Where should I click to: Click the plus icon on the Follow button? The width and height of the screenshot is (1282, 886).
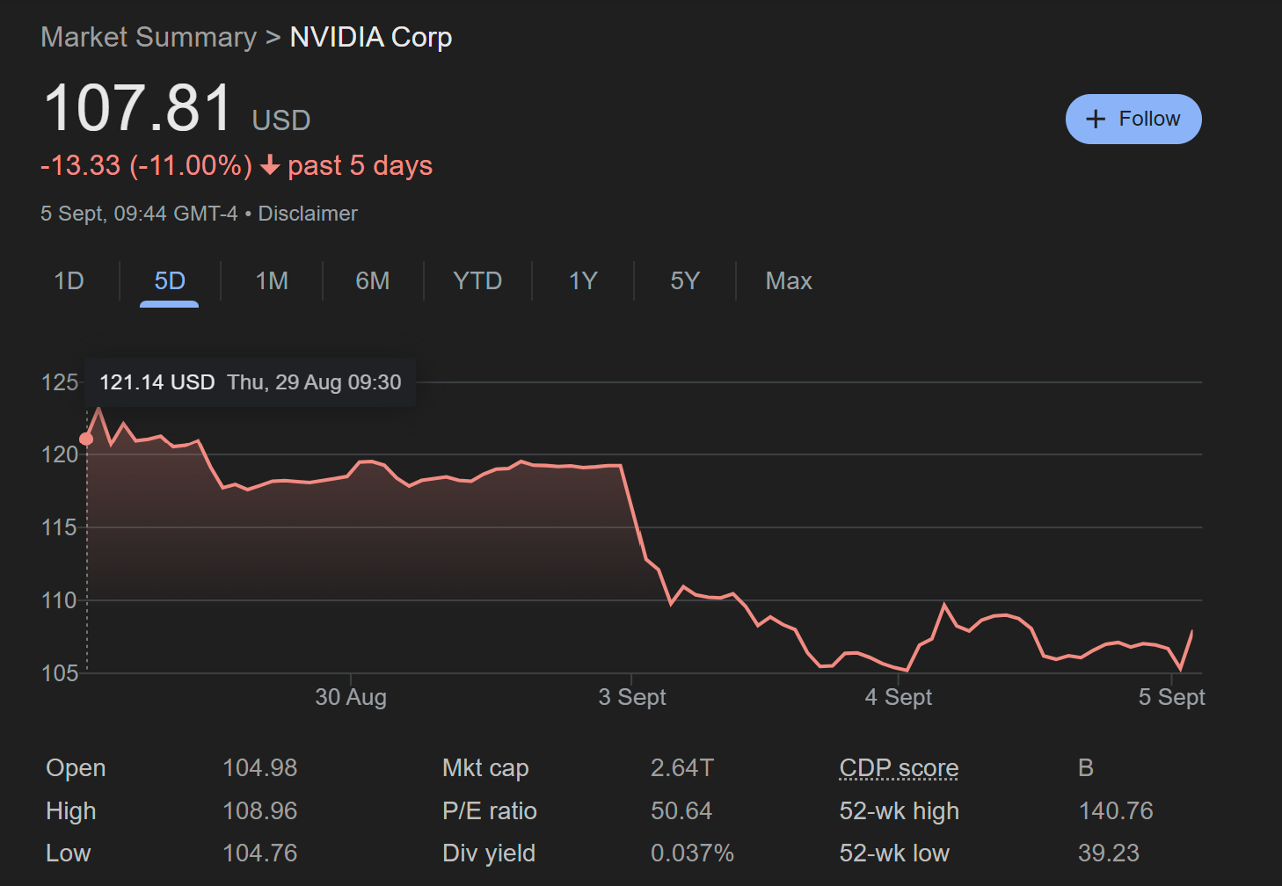[x=1095, y=120]
